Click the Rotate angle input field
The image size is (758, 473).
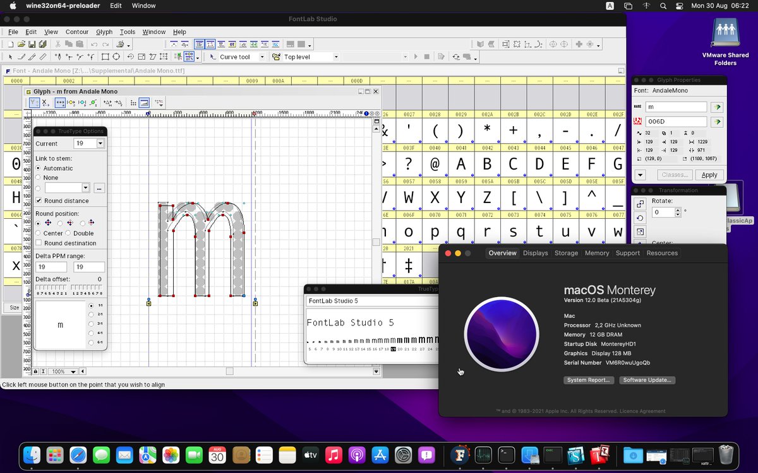click(663, 213)
